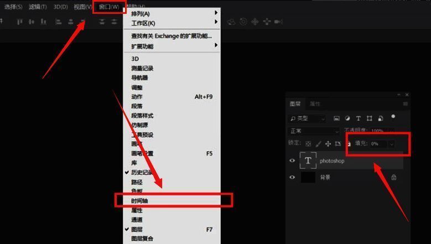This screenshot has height=244, width=431.
Task: Expand the 工作区(K) submenu
Action: click(172, 23)
